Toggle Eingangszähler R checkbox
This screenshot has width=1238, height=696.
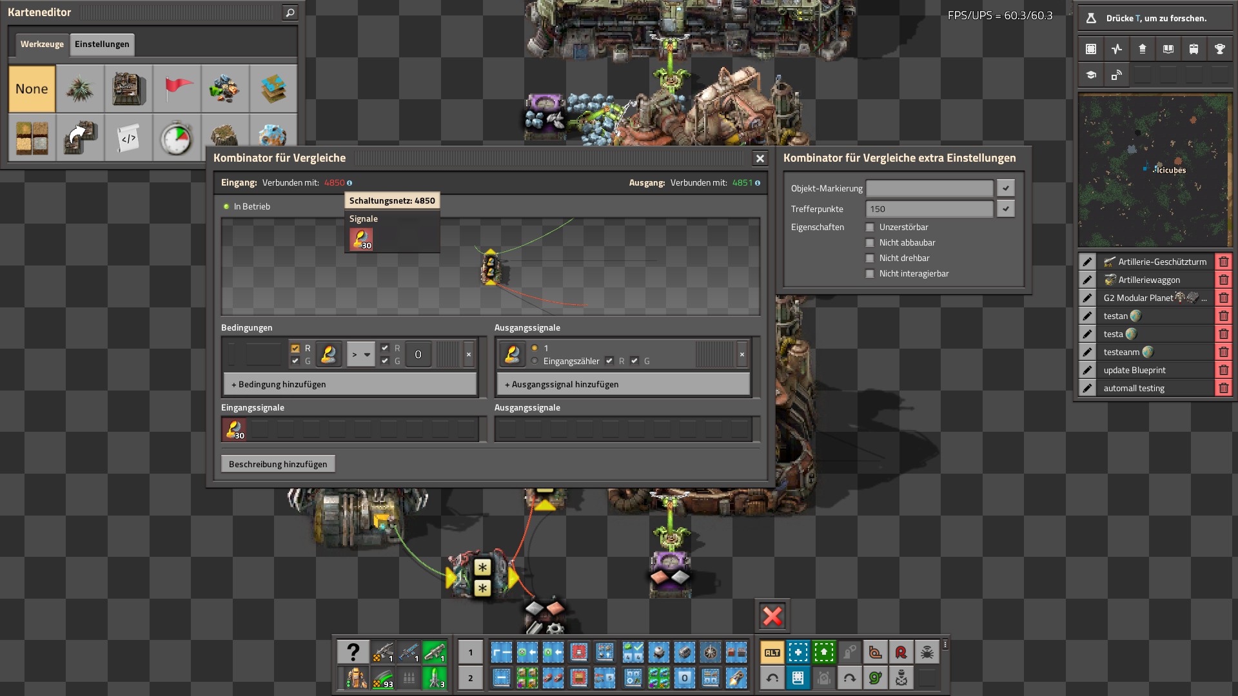[609, 361]
